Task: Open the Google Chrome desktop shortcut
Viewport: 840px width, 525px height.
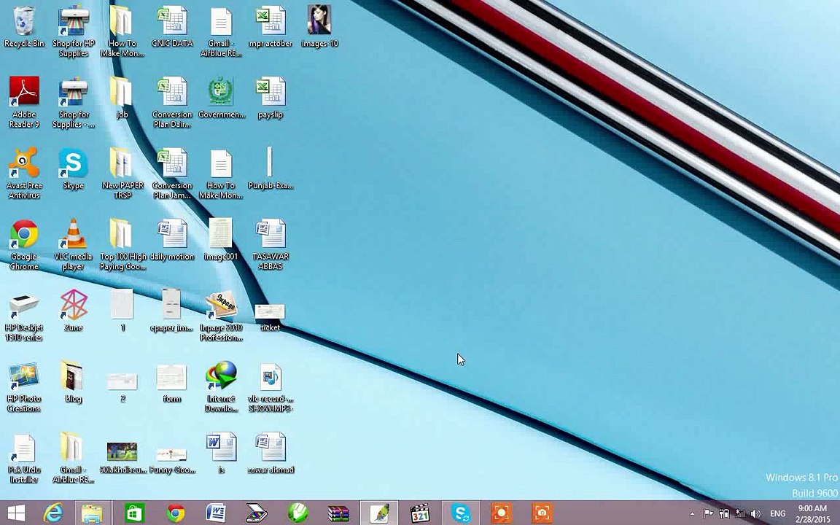Action: click(24, 244)
